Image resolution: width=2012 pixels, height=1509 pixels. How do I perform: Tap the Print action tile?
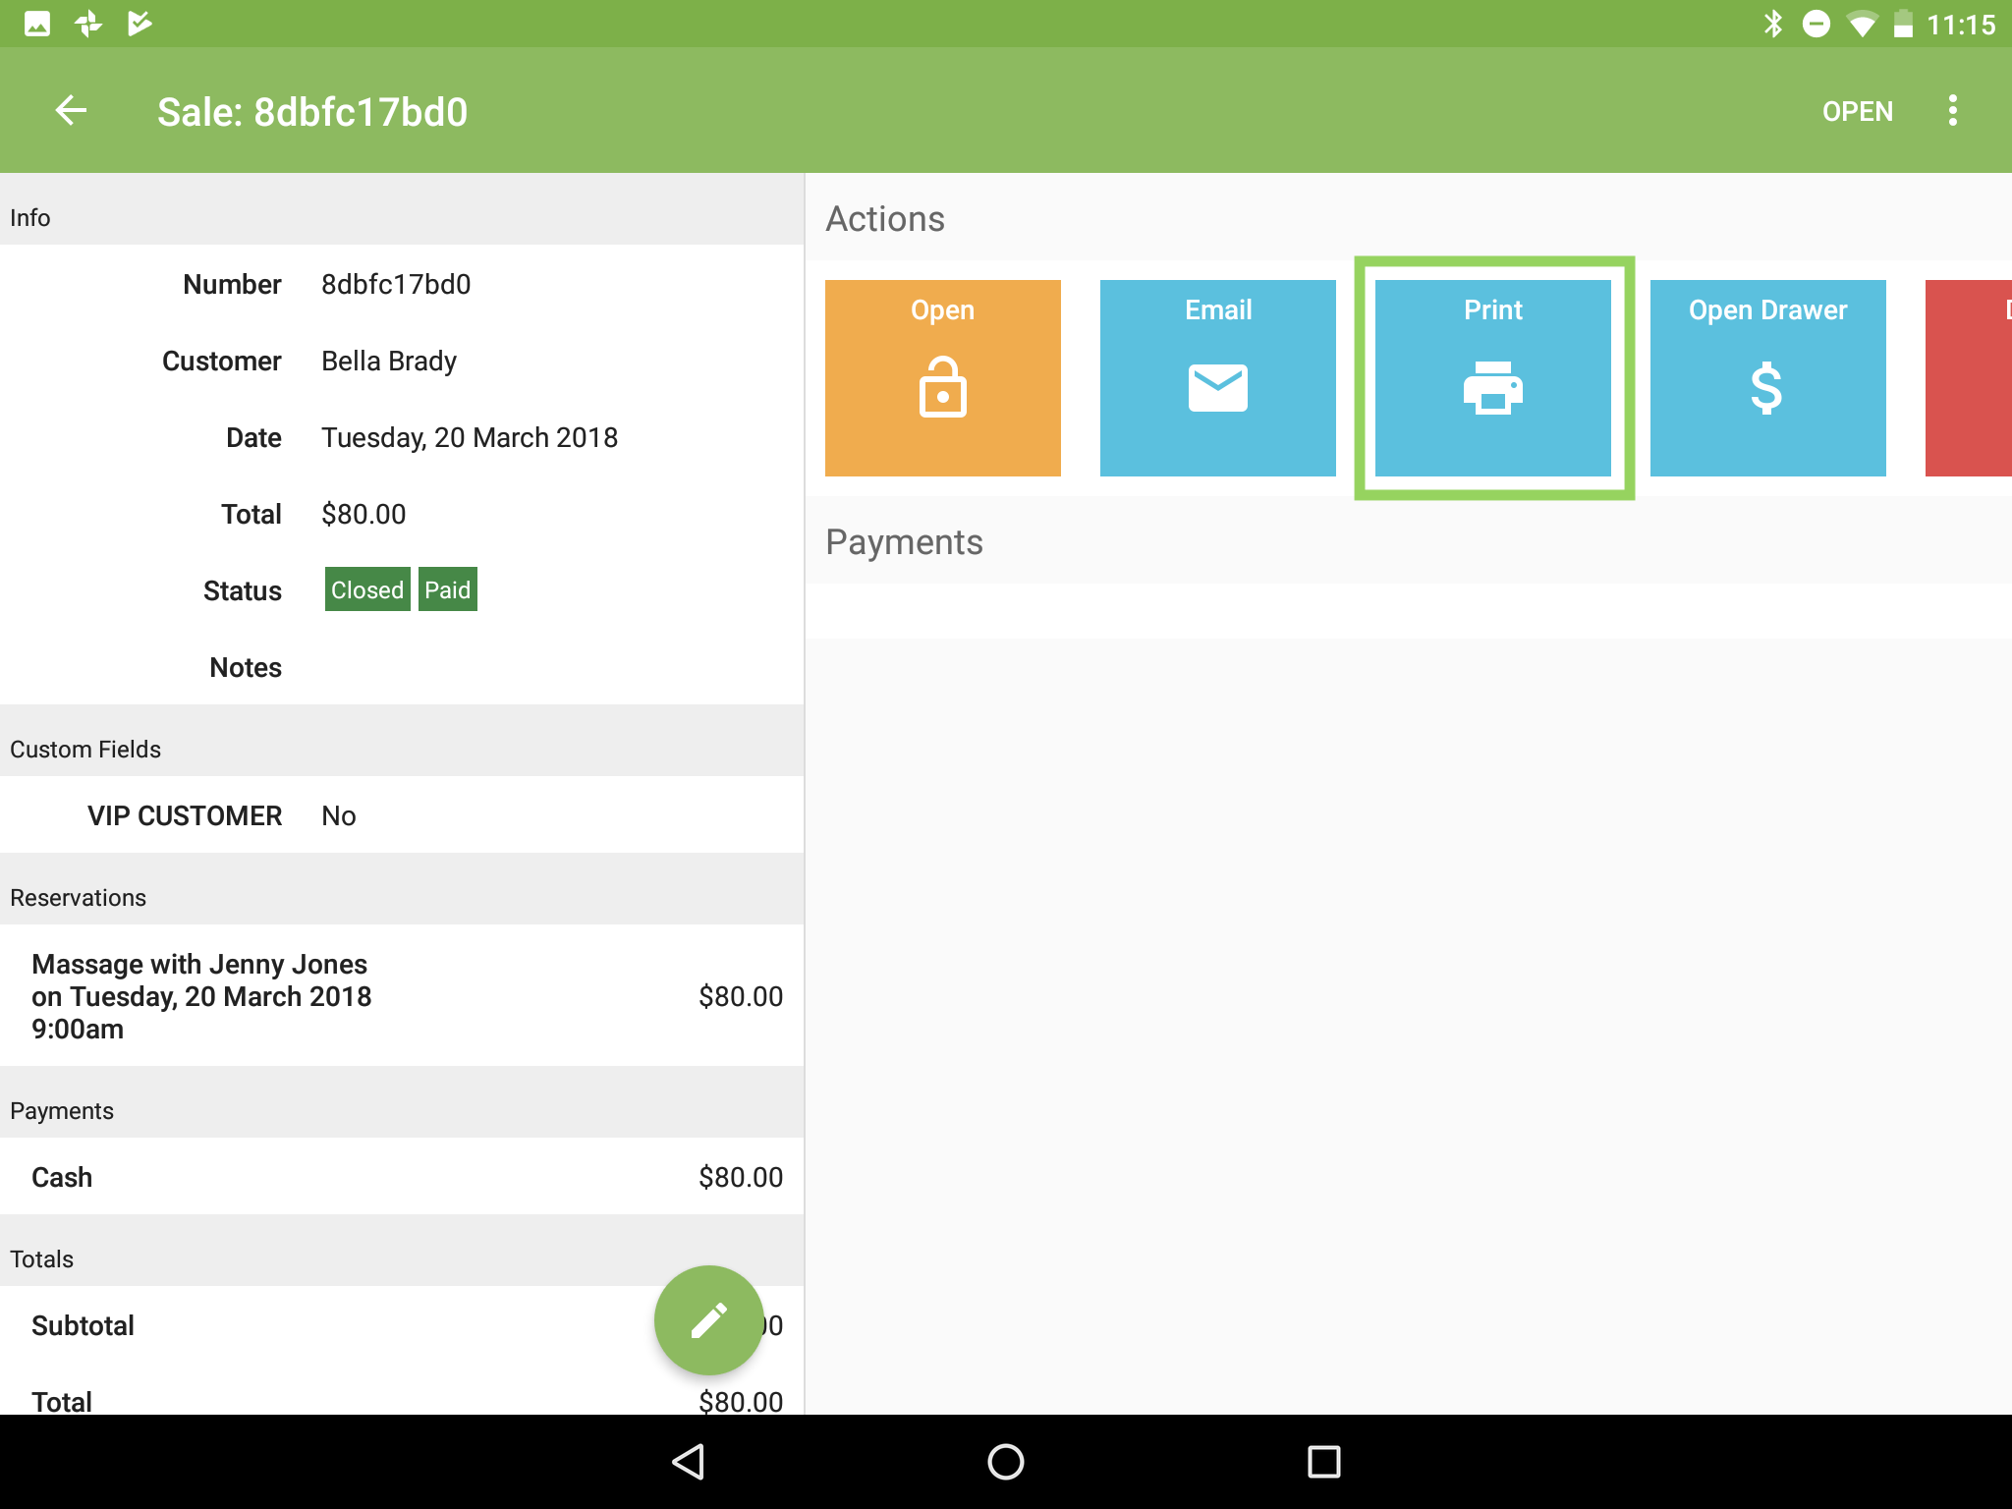pos(1492,378)
